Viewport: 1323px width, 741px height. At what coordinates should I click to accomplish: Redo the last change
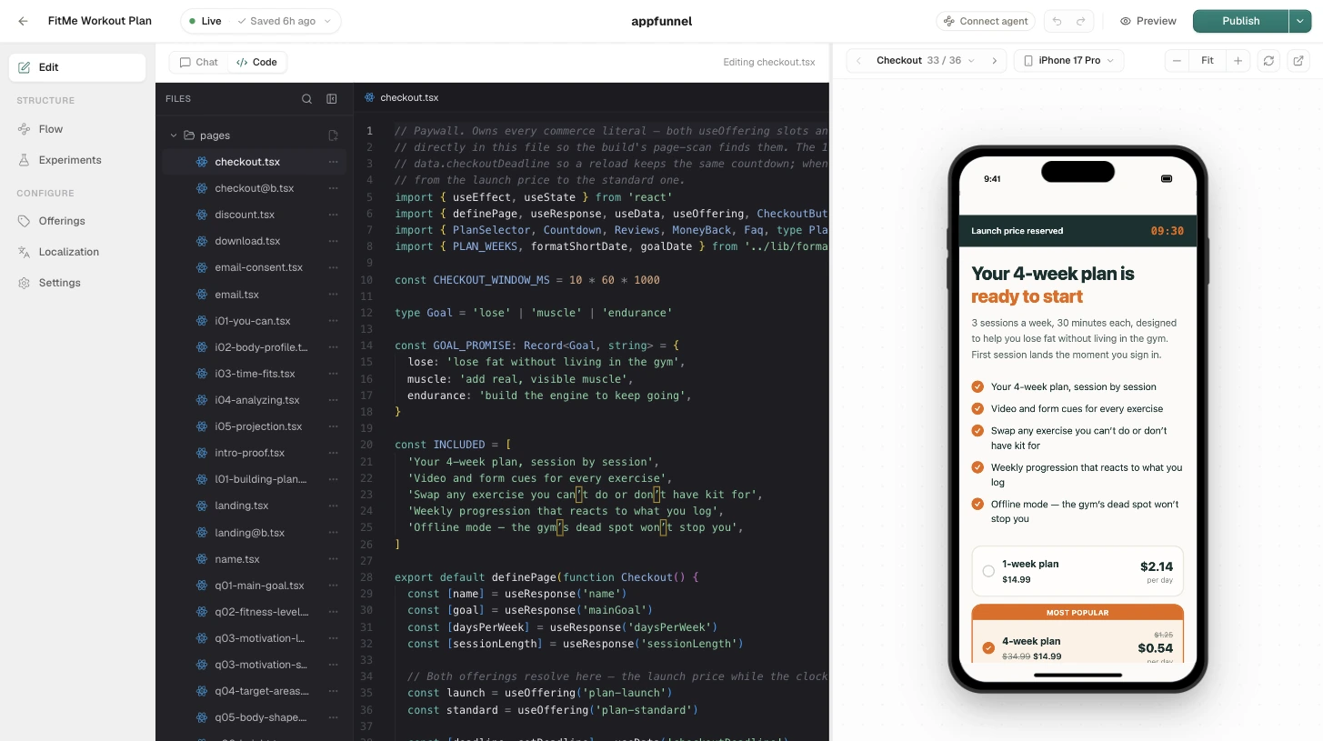1080,21
